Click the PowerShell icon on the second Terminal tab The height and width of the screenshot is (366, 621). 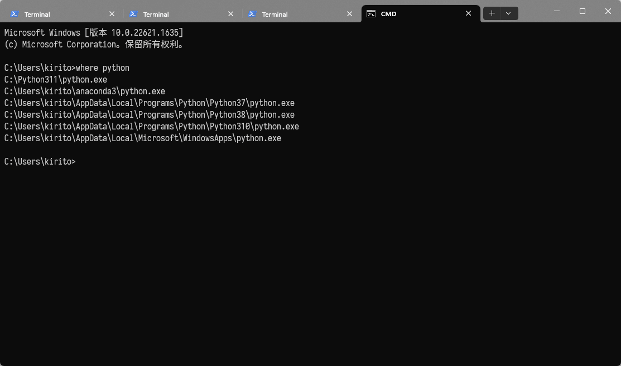tap(133, 14)
